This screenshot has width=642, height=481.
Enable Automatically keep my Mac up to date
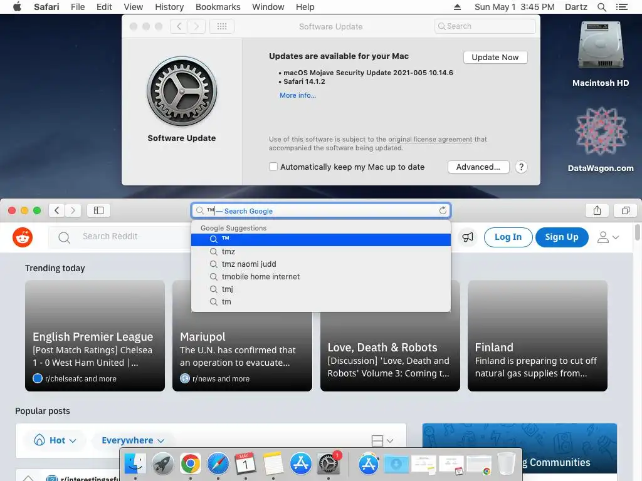tap(273, 167)
